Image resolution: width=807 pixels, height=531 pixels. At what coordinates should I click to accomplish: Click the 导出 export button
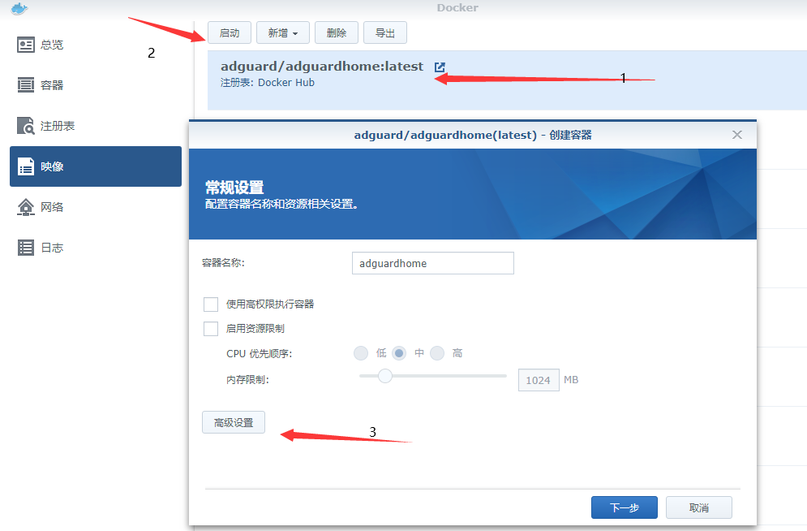tap(385, 32)
